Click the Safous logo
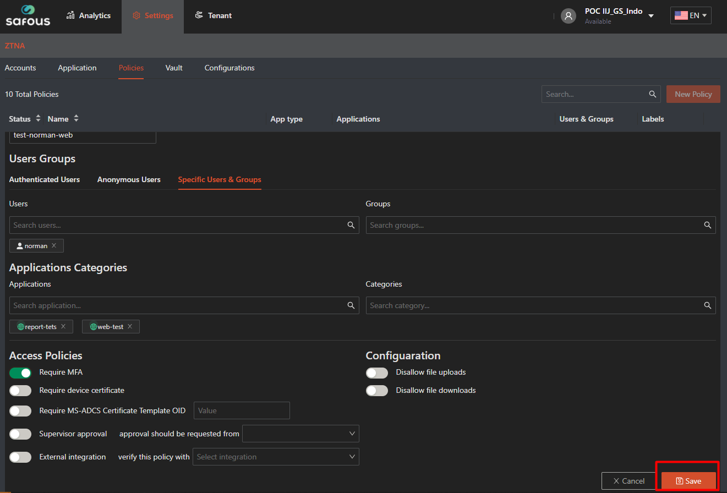This screenshot has height=493, width=727. click(x=28, y=16)
